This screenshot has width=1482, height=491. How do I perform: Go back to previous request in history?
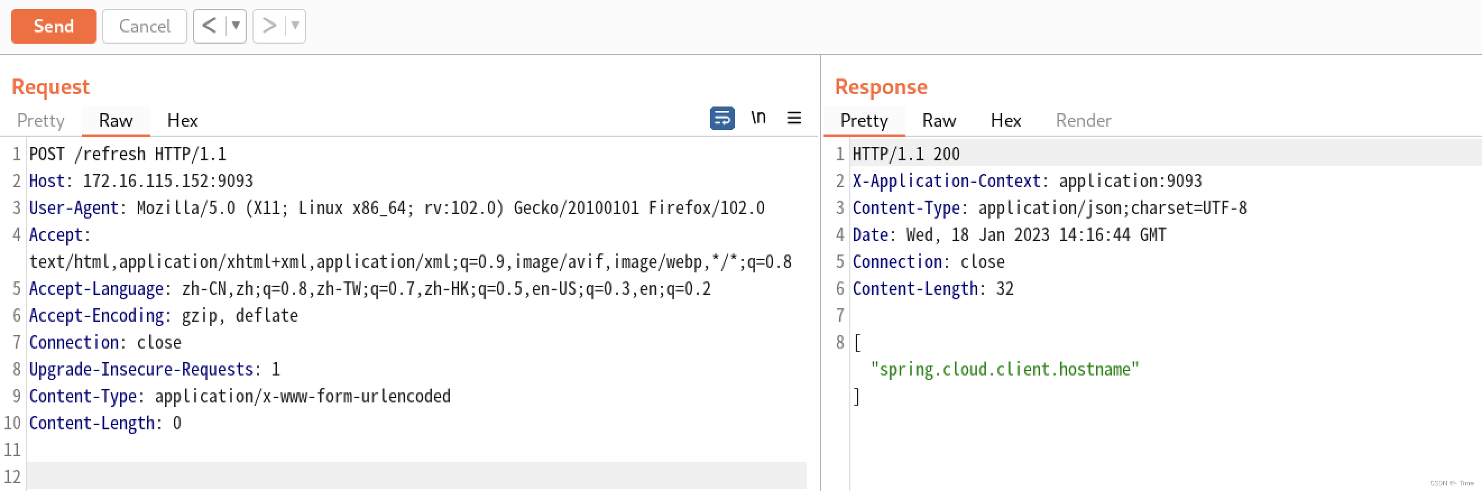coord(209,26)
